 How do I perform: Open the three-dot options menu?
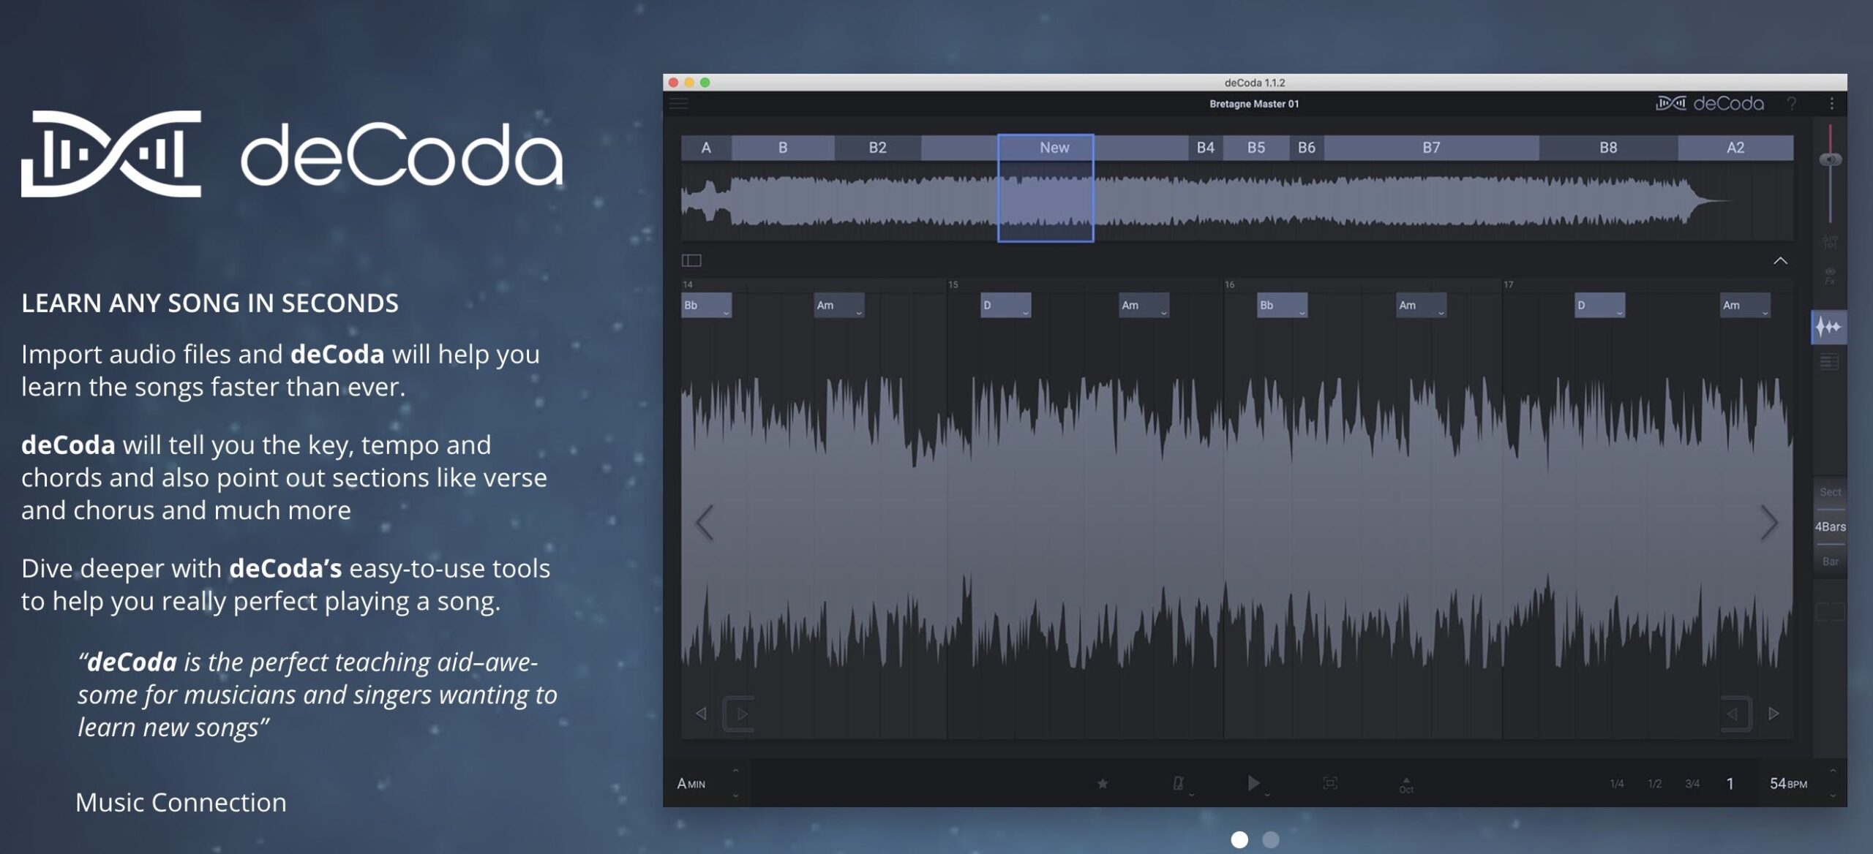pos(1832,104)
